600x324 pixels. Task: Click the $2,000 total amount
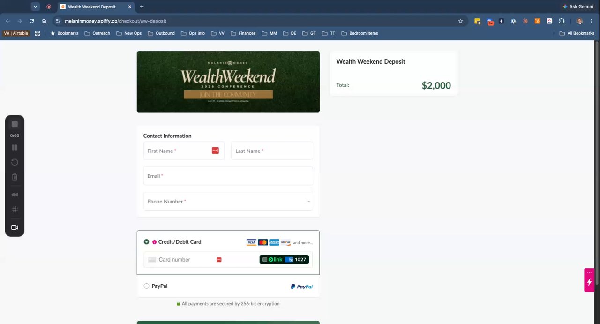coord(436,85)
